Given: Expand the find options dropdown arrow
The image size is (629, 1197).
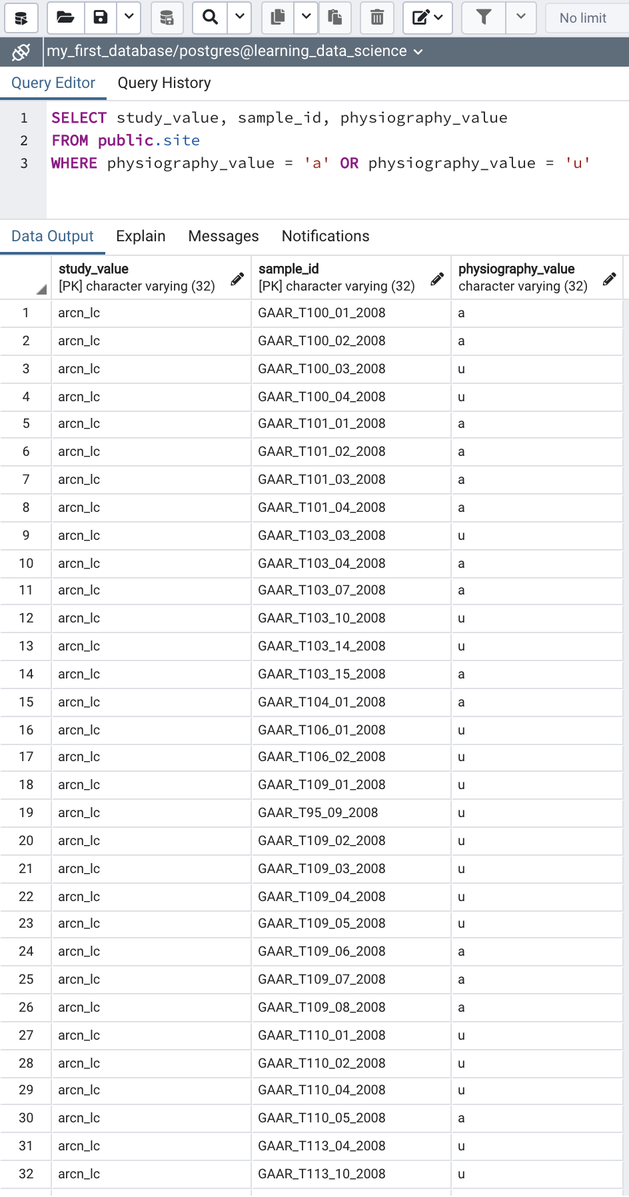Looking at the screenshot, I should [240, 17].
